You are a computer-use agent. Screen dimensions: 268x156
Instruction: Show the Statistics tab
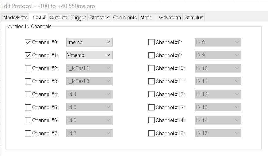[99, 17]
